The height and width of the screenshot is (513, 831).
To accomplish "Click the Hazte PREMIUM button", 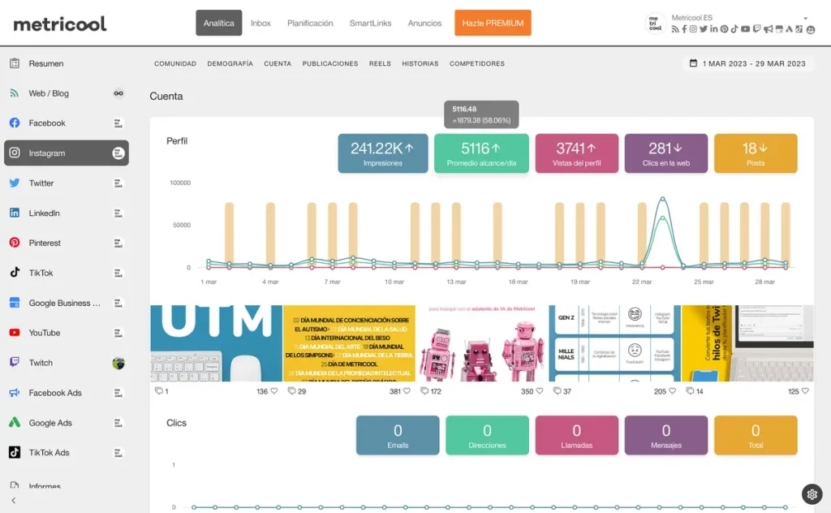I will 493,23.
